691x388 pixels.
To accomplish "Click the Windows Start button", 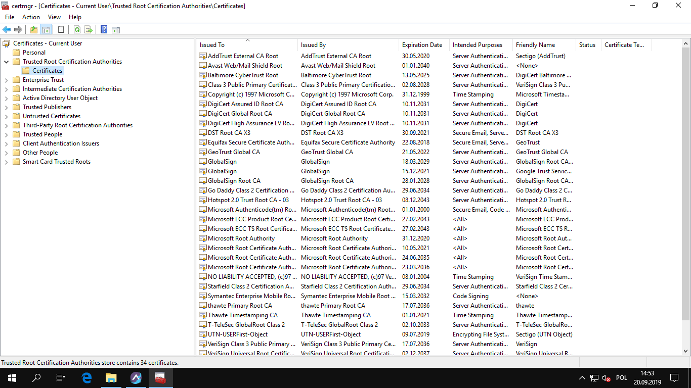I will click(x=12, y=377).
